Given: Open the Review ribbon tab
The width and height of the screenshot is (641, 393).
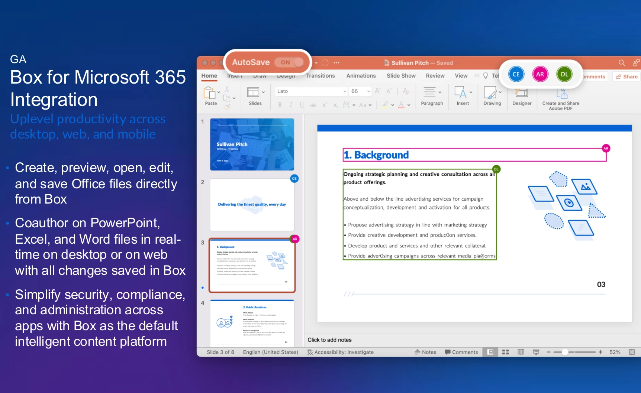Looking at the screenshot, I should coord(435,76).
